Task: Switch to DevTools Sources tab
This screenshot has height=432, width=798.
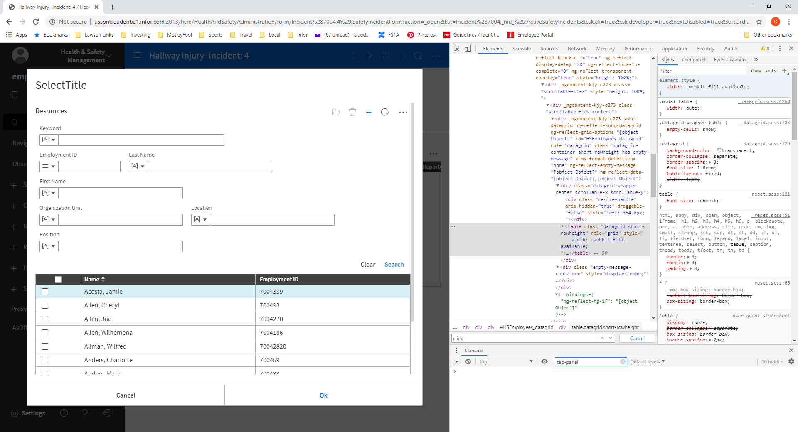Action: [x=549, y=49]
